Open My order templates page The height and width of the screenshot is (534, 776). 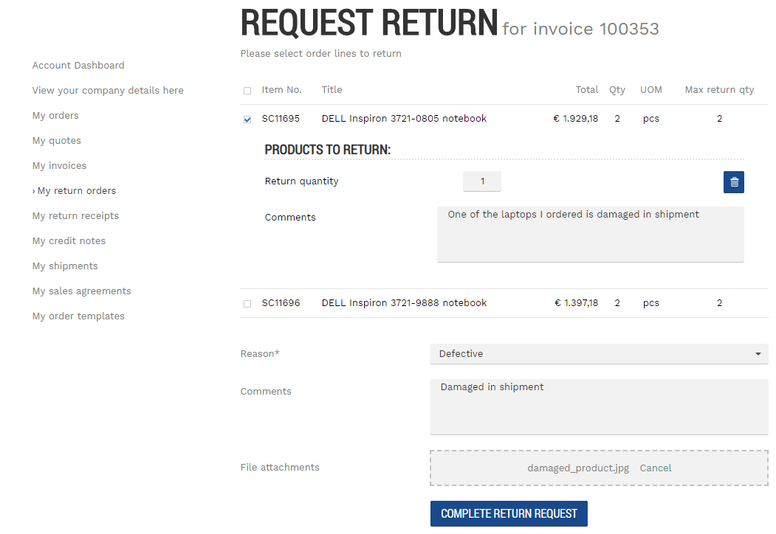(x=78, y=316)
